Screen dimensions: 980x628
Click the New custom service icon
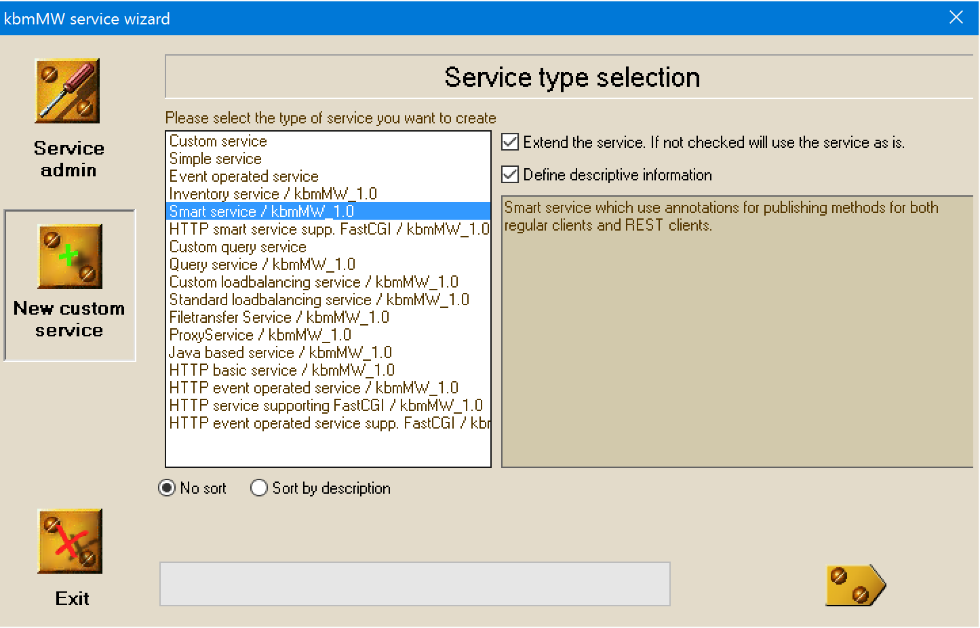pyautogui.click(x=70, y=256)
